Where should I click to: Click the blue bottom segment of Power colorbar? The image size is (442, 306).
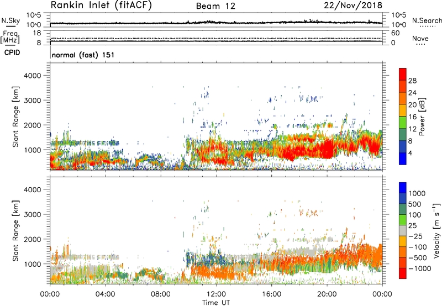(x=403, y=159)
